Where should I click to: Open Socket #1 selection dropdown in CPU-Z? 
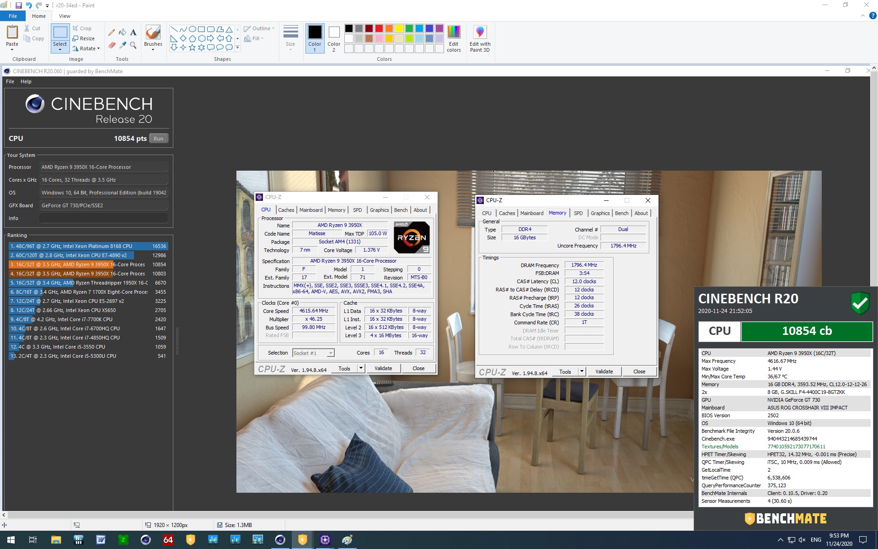[x=330, y=353]
